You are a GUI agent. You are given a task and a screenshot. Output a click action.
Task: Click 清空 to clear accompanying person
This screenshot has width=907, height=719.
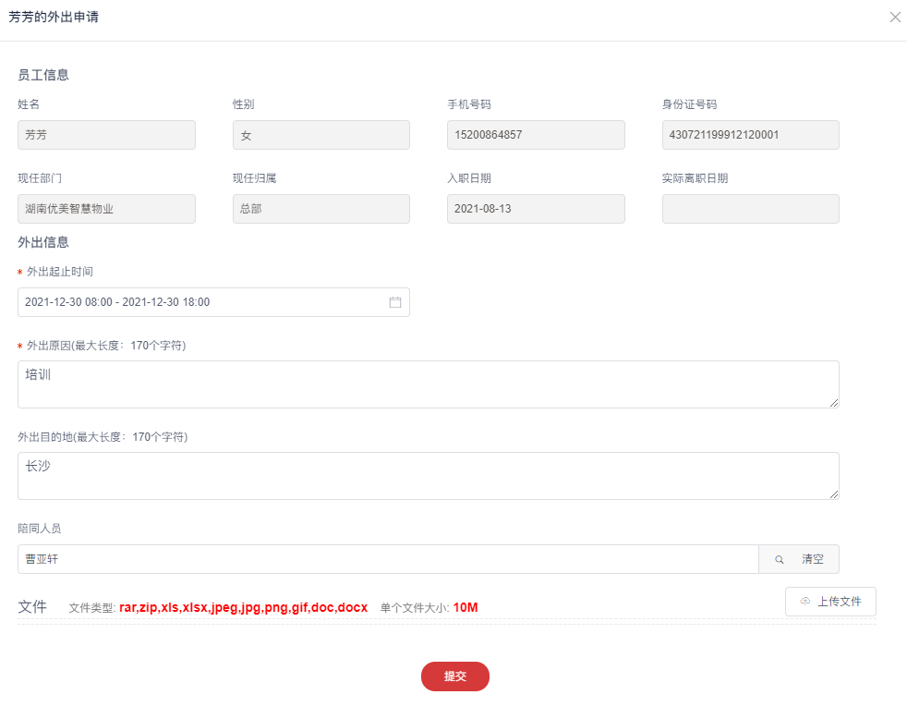[x=813, y=559]
